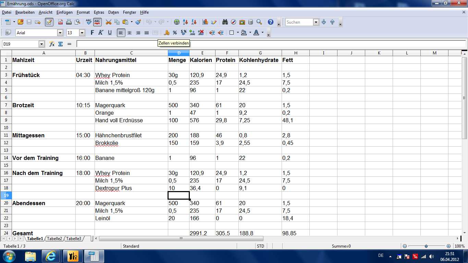Click the Open file folder icon
468x263 pixels.
click(21, 22)
